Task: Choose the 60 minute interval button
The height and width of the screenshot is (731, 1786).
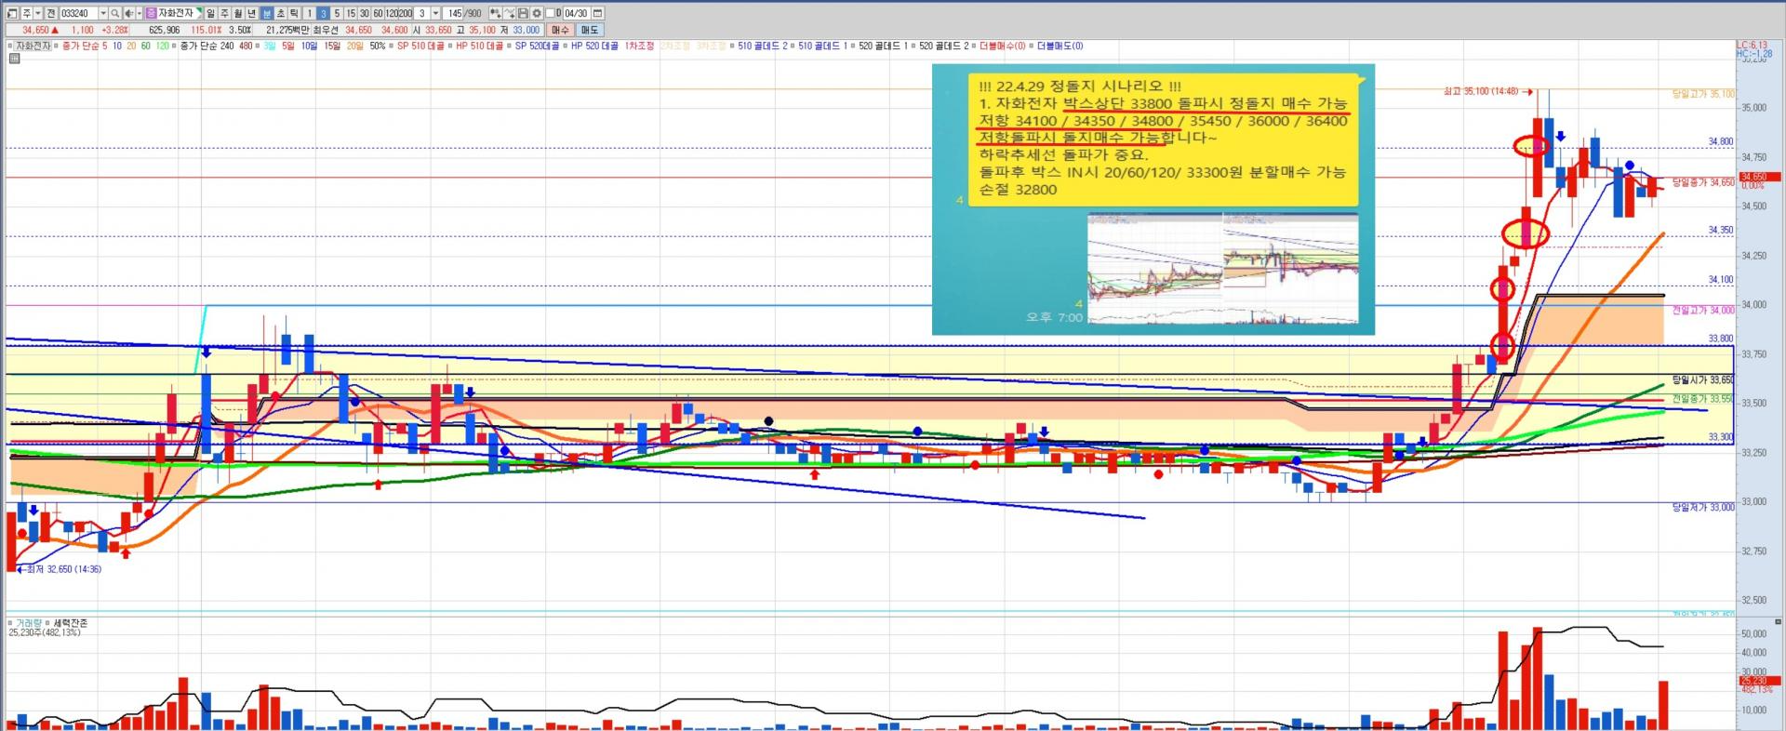Action: pos(379,13)
